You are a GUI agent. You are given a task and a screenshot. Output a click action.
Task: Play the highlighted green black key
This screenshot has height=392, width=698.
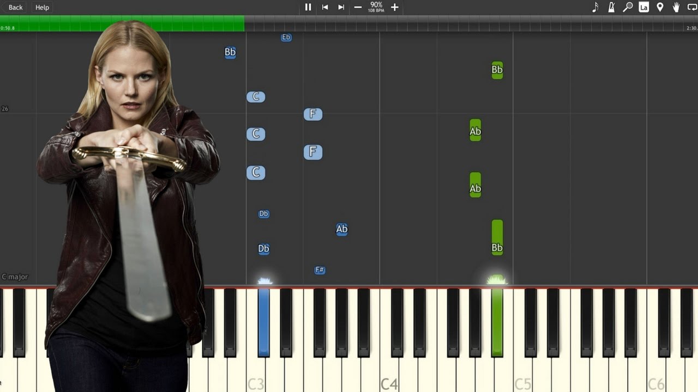(x=497, y=322)
